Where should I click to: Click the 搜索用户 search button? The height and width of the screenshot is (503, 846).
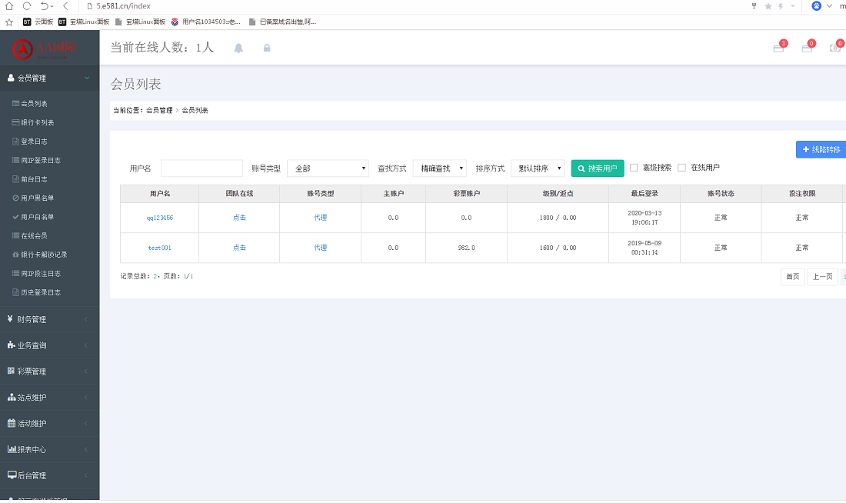click(598, 167)
